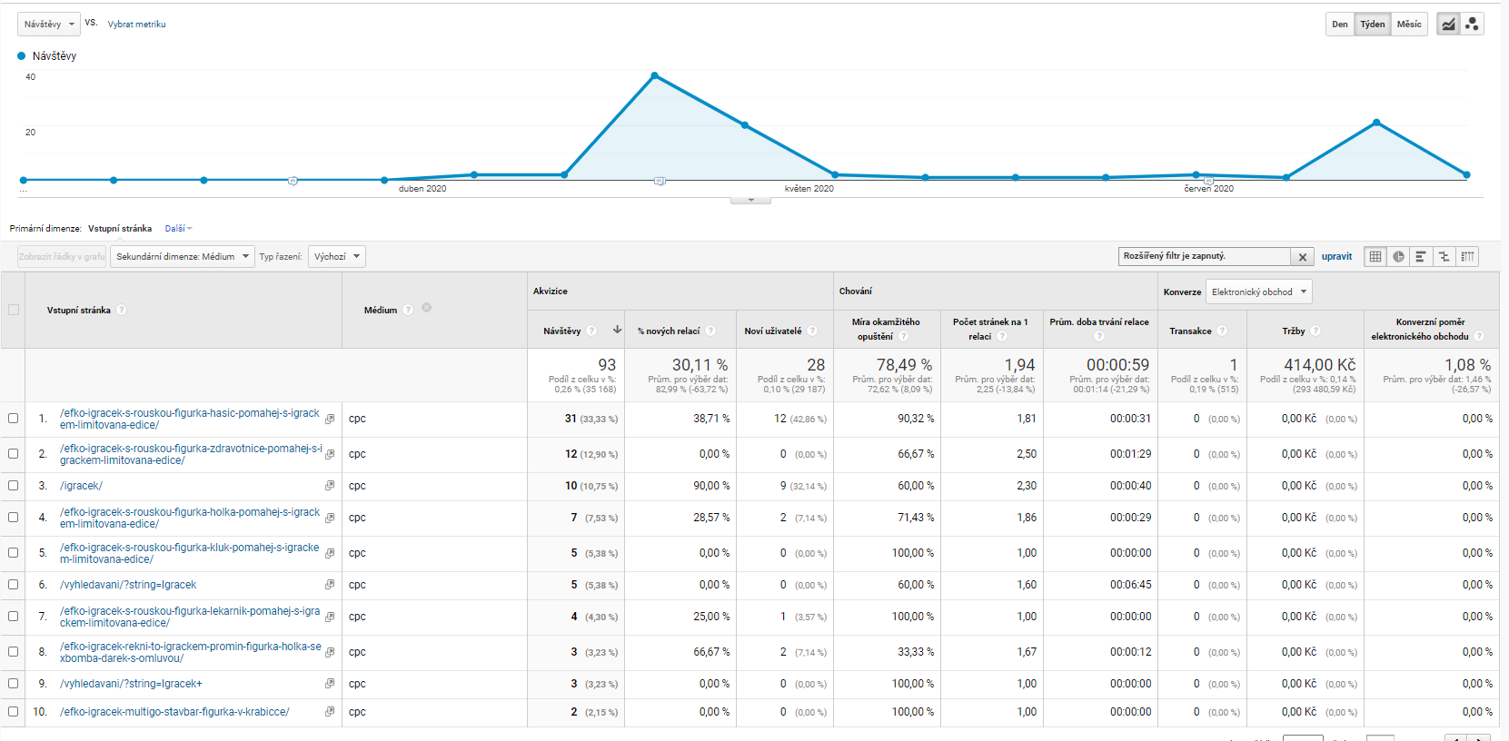The width and height of the screenshot is (1509, 741).
Task: Select Vstupní stránka primary dimension
Action: coord(120,229)
